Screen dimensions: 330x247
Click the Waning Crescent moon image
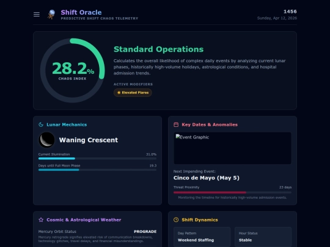coord(46,140)
